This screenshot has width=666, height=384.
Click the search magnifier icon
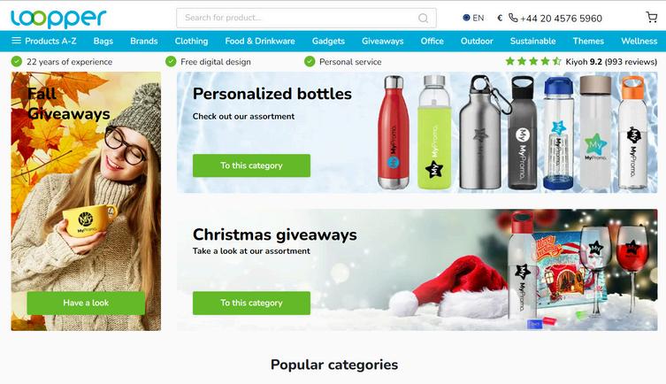[x=423, y=18]
